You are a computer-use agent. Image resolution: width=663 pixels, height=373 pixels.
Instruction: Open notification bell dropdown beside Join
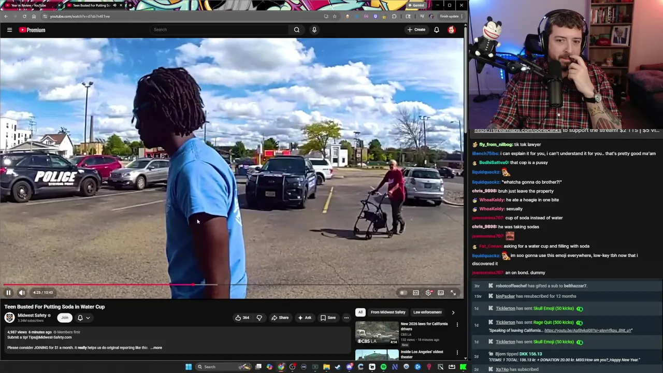83,318
